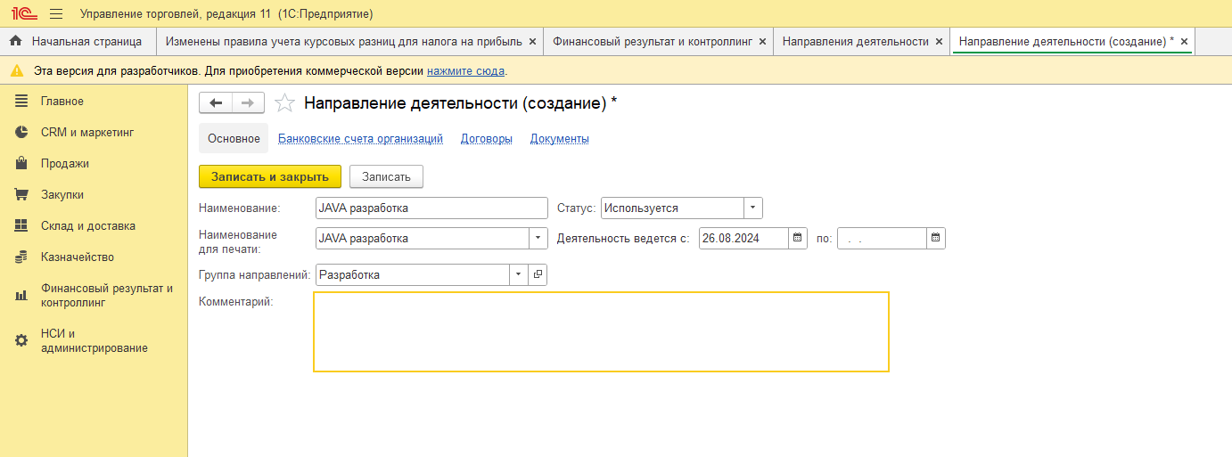This screenshot has height=457, width=1232.
Task: Click the favorites star icon
Action: (284, 103)
